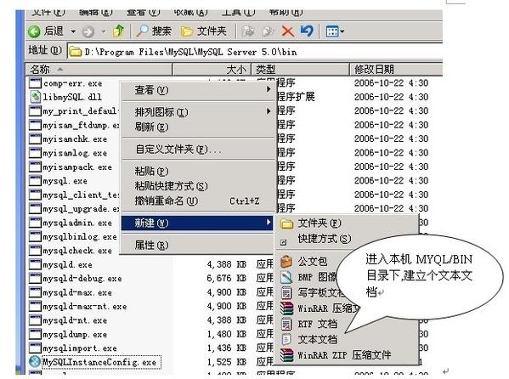Select the mysqld-debug.exe file
The height and width of the screenshot is (379, 509).
pyautogui.click(x=76, y=279)
